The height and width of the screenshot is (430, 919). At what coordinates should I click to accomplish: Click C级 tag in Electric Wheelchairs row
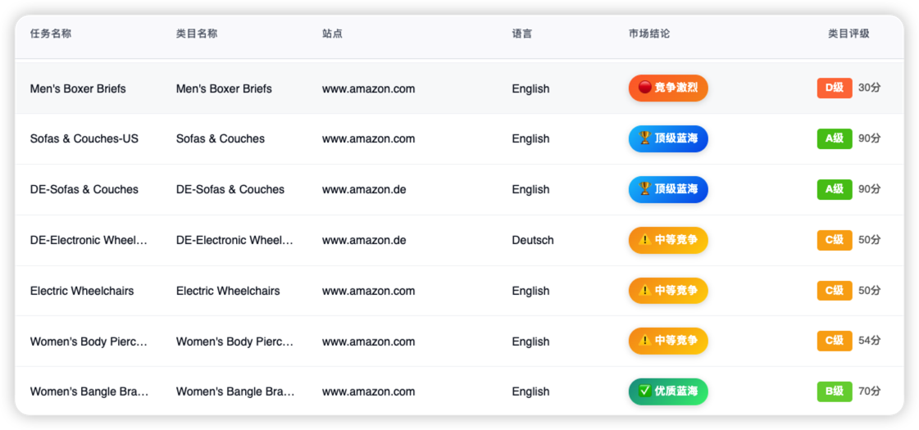point(835,291)
